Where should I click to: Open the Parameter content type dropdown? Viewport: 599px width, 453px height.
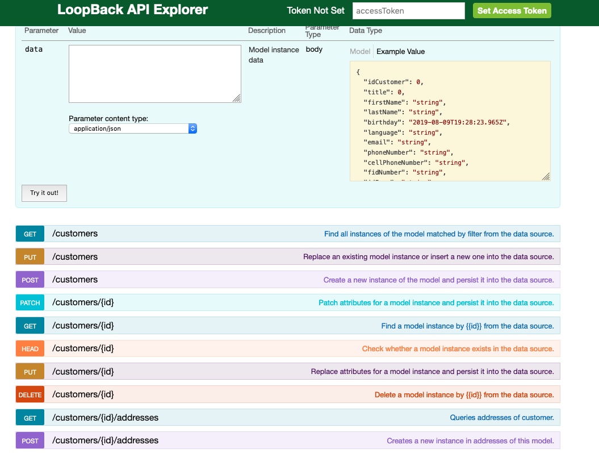pyautogui.click(x=132, y=128)
